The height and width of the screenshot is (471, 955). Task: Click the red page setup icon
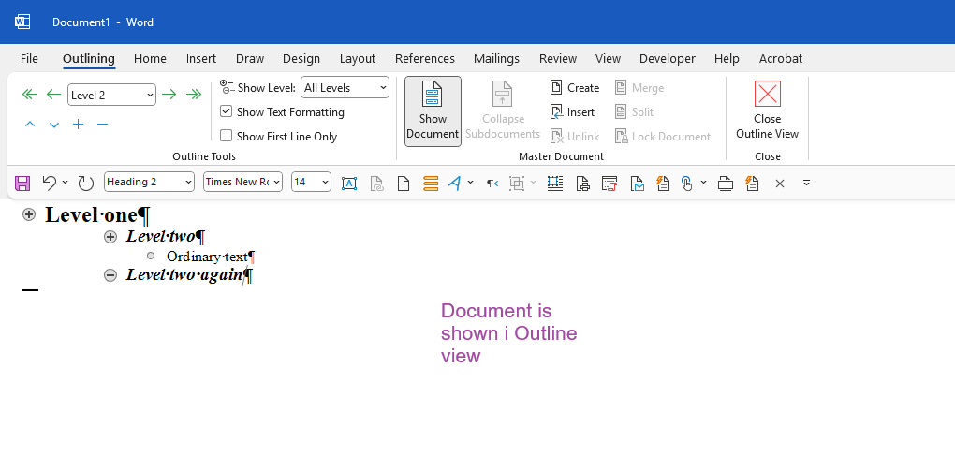click(610, 183)
